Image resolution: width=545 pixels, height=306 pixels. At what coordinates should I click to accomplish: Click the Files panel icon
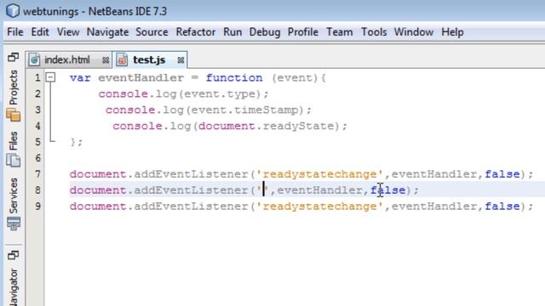coord(14,161)
